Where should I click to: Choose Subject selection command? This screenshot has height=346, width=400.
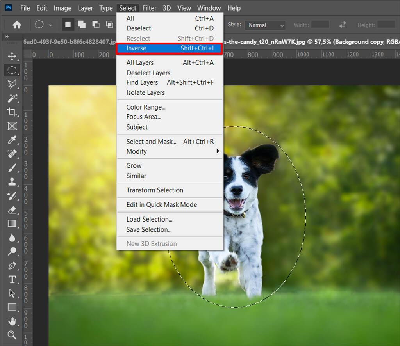point(170,127)
